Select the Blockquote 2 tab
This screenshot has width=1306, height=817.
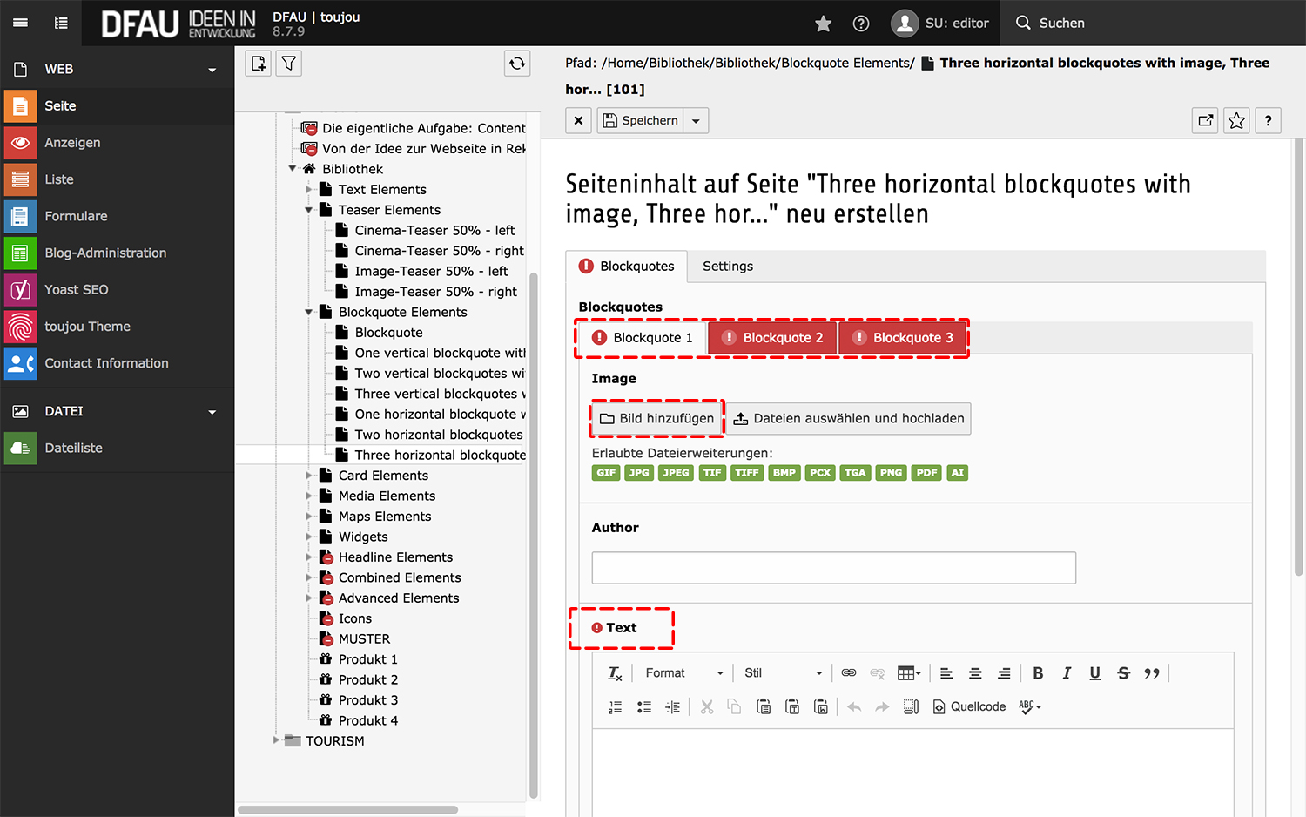(773, 338)
